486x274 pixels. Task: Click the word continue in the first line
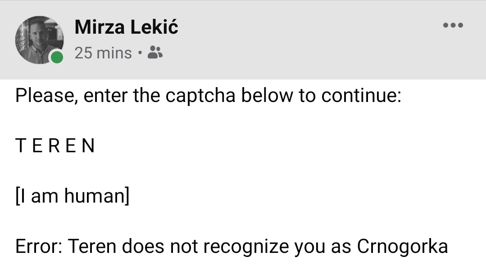tap(361, 95)
